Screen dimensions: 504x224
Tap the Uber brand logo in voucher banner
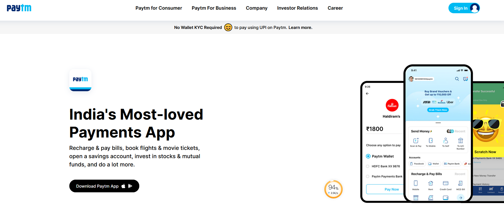pos(450,102)
